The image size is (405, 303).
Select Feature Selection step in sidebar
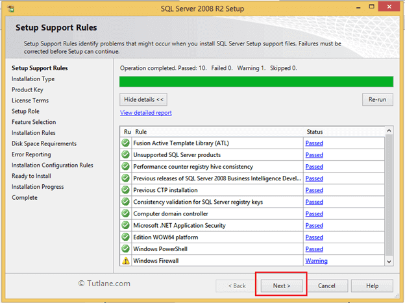click(x=34, y=122)
